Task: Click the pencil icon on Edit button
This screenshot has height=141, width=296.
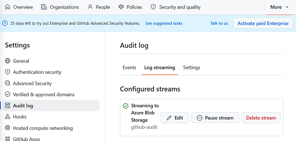Action: pyautogui.click(x=169, y=118)
